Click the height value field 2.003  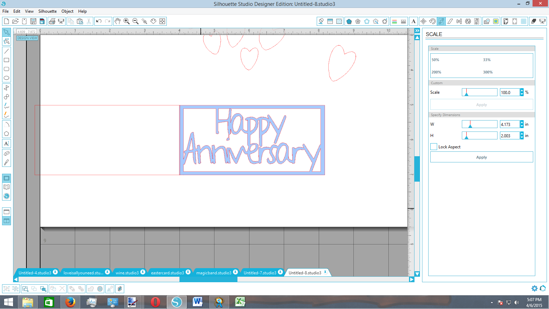[x=510, y=136]
